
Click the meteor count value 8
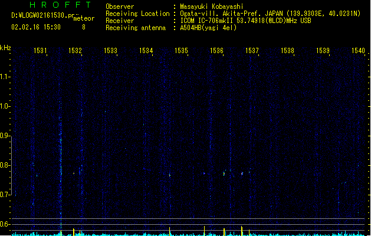pyautogui.click(x=84, y=27)
